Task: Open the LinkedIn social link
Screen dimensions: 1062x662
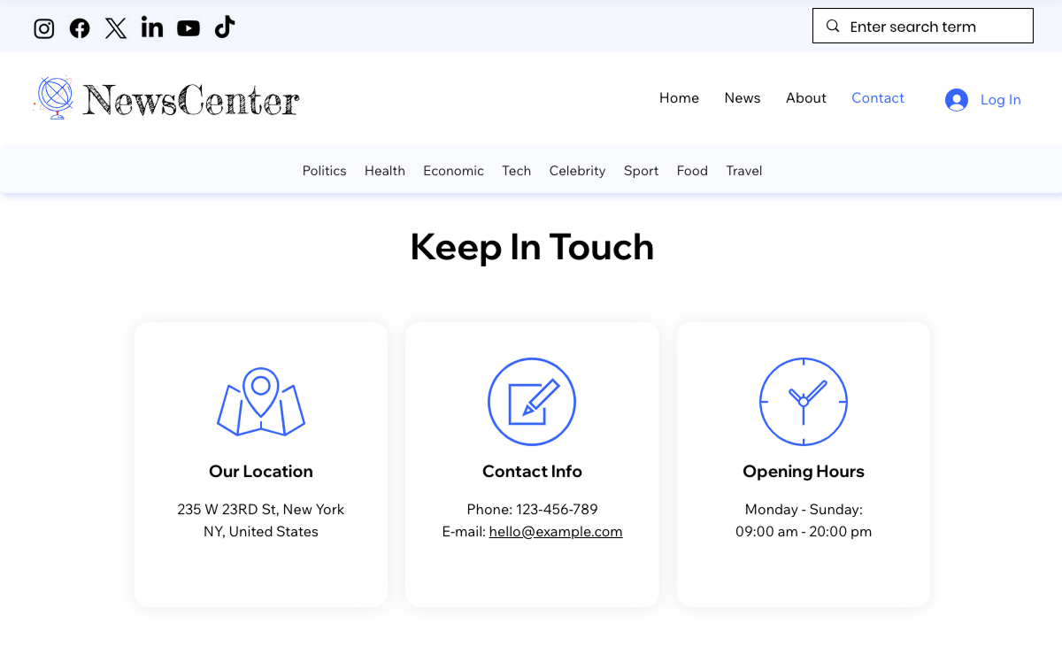Action: tap(152, 27)
